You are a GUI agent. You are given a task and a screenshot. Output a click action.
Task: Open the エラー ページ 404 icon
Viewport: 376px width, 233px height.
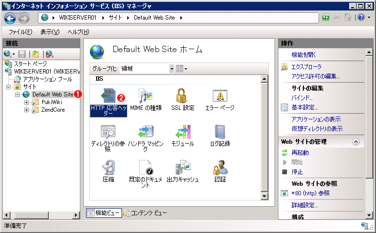tap(220, 95)
